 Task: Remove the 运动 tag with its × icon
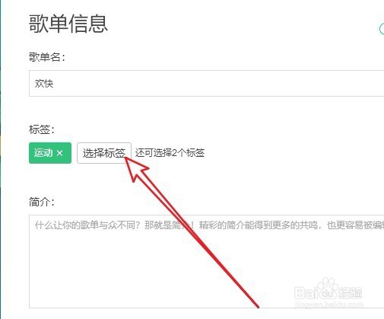(x=60, y=153)
